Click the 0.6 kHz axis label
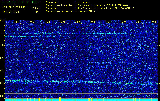Viewport: 160px width, 101px height. (x=2, y=96)
